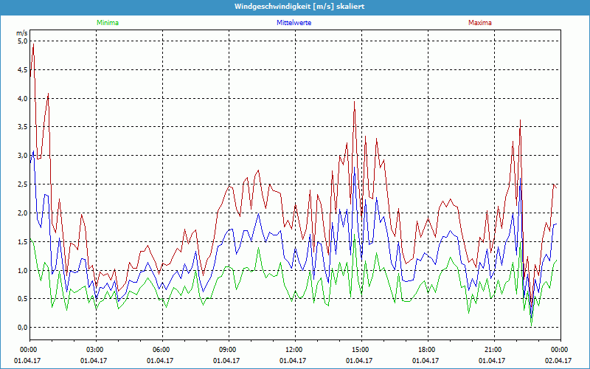The height and width of the screenshot is (369, 590).
Task: Pick the 3,0 y-axis tick label
Action: tap(21, 156)
